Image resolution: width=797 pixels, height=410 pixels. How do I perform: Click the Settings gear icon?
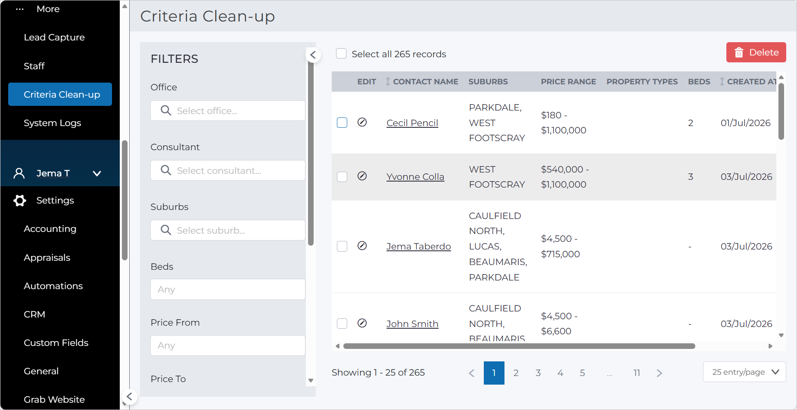click(20, 200)
